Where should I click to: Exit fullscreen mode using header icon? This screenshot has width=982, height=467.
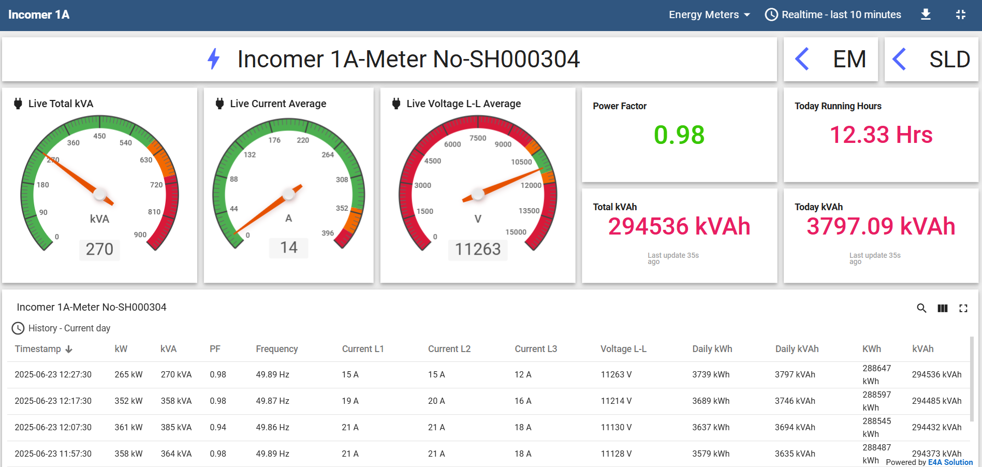(960, 14)
